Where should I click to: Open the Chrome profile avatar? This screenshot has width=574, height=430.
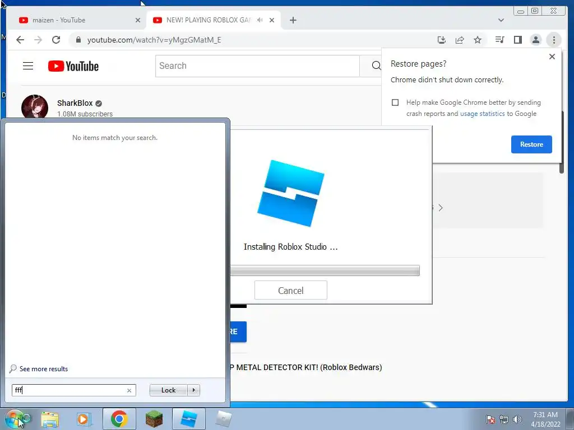[535, 40]
